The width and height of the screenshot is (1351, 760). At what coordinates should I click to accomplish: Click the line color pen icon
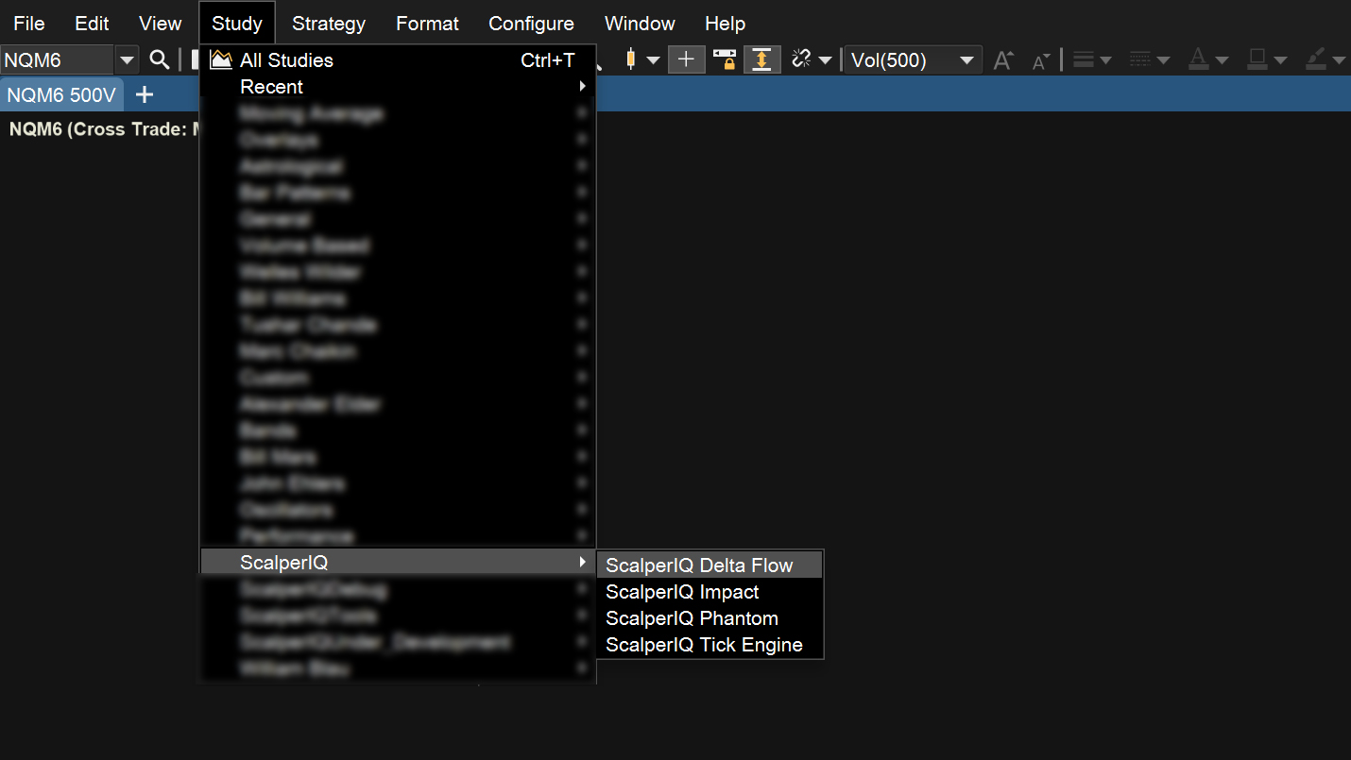pos(1315,60)
